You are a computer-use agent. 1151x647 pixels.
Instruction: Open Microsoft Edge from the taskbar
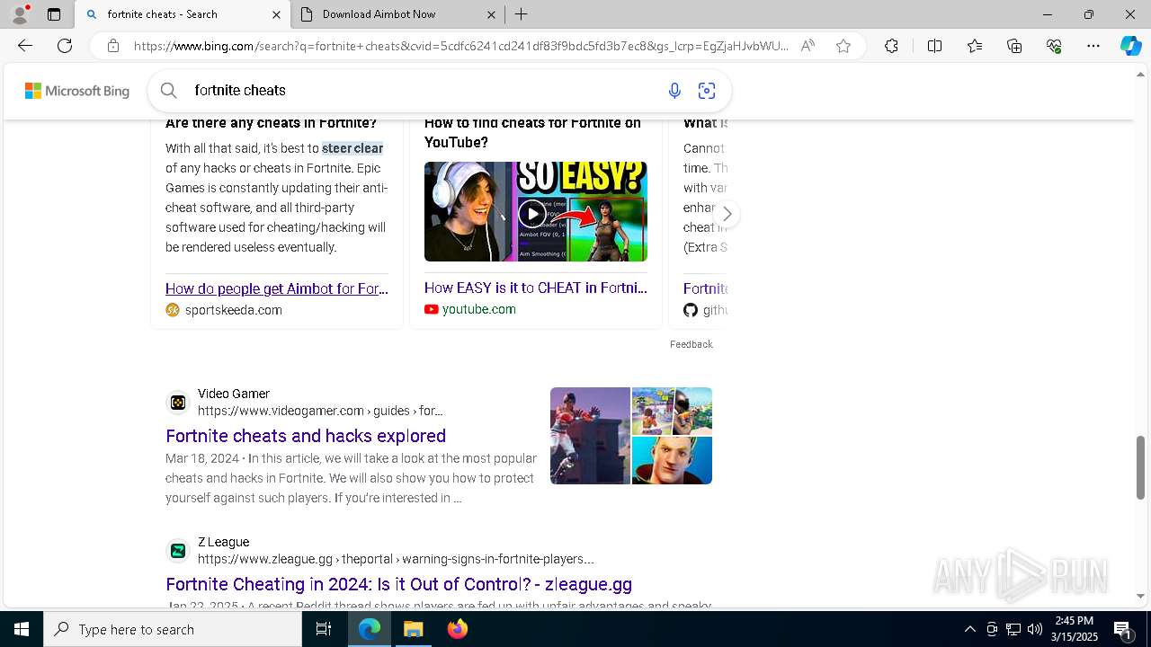[370, 629]
